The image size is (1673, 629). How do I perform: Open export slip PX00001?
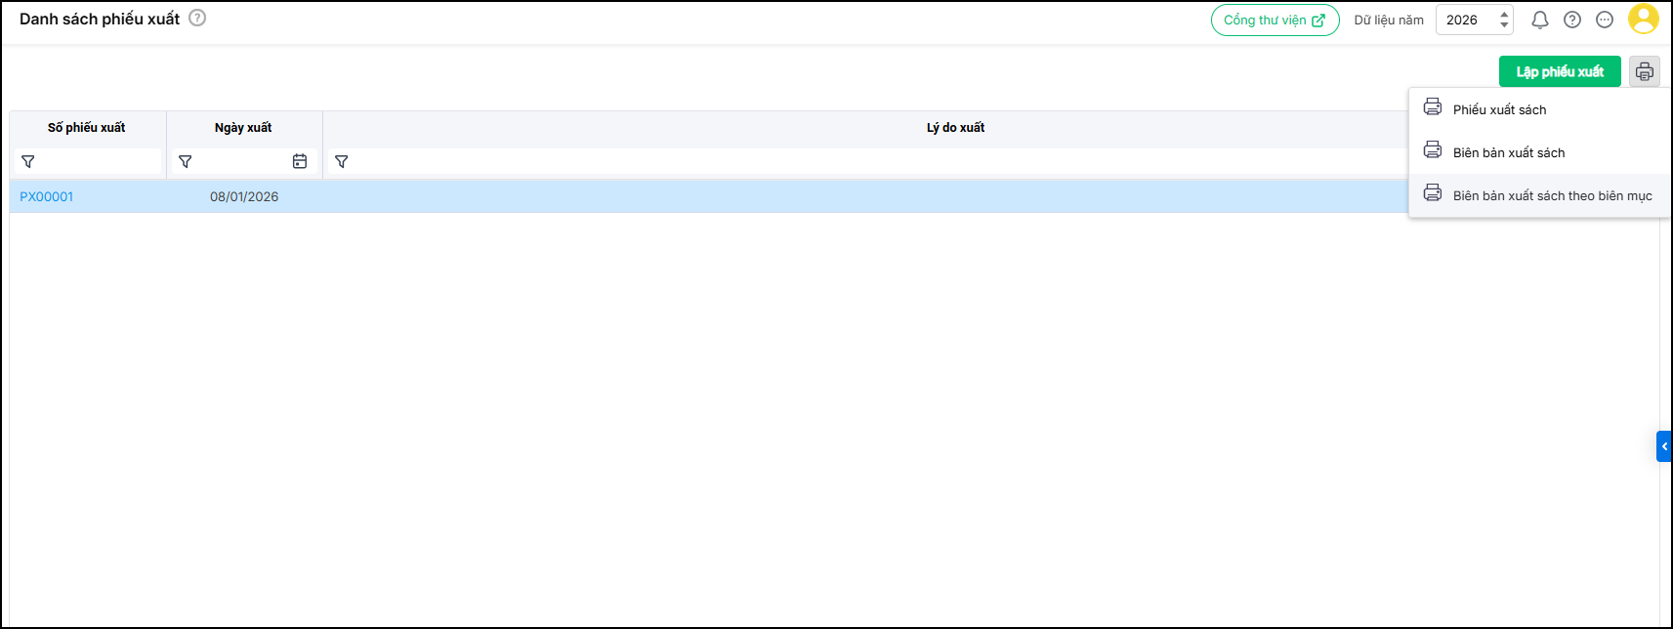click(x=47, y=196)
